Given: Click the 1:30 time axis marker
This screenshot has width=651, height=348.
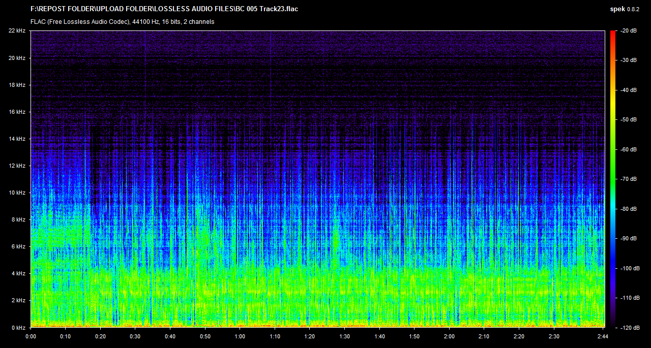Looking at the screenshot, I should click(x=345, y=336).
